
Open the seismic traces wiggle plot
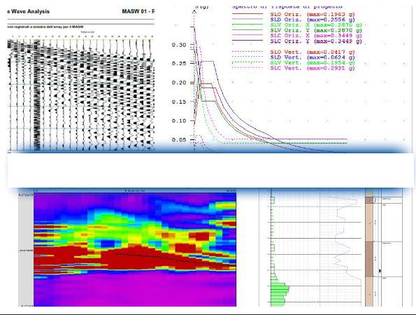pyautogui.click(x=80, y=94)
